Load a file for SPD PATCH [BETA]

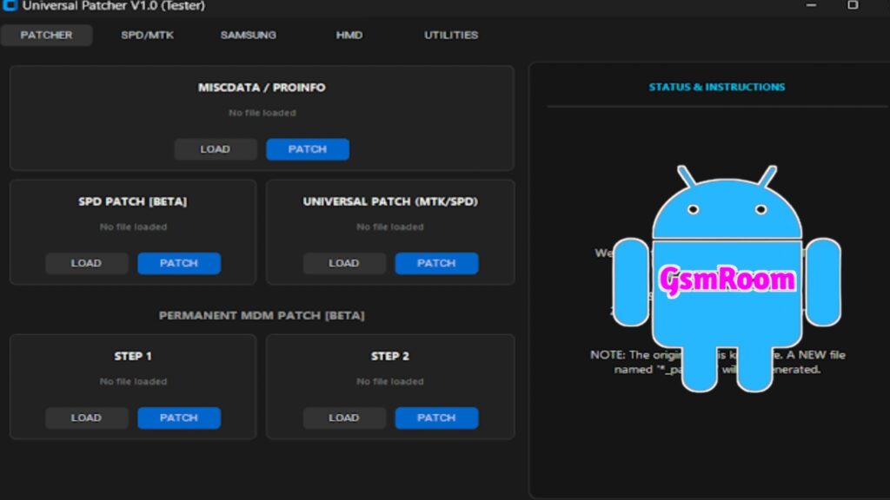coord(86,263)
